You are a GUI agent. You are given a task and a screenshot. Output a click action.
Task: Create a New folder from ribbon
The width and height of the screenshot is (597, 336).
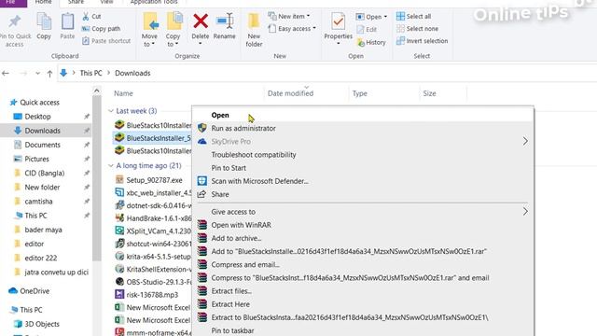(254, 30)
